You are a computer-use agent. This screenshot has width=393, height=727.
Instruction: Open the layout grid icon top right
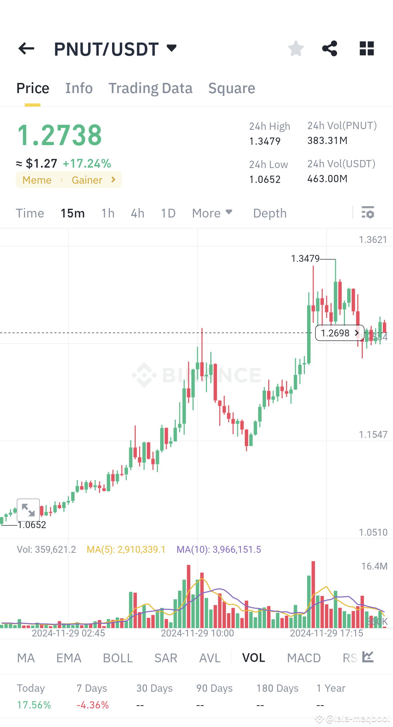coord(366,48)
